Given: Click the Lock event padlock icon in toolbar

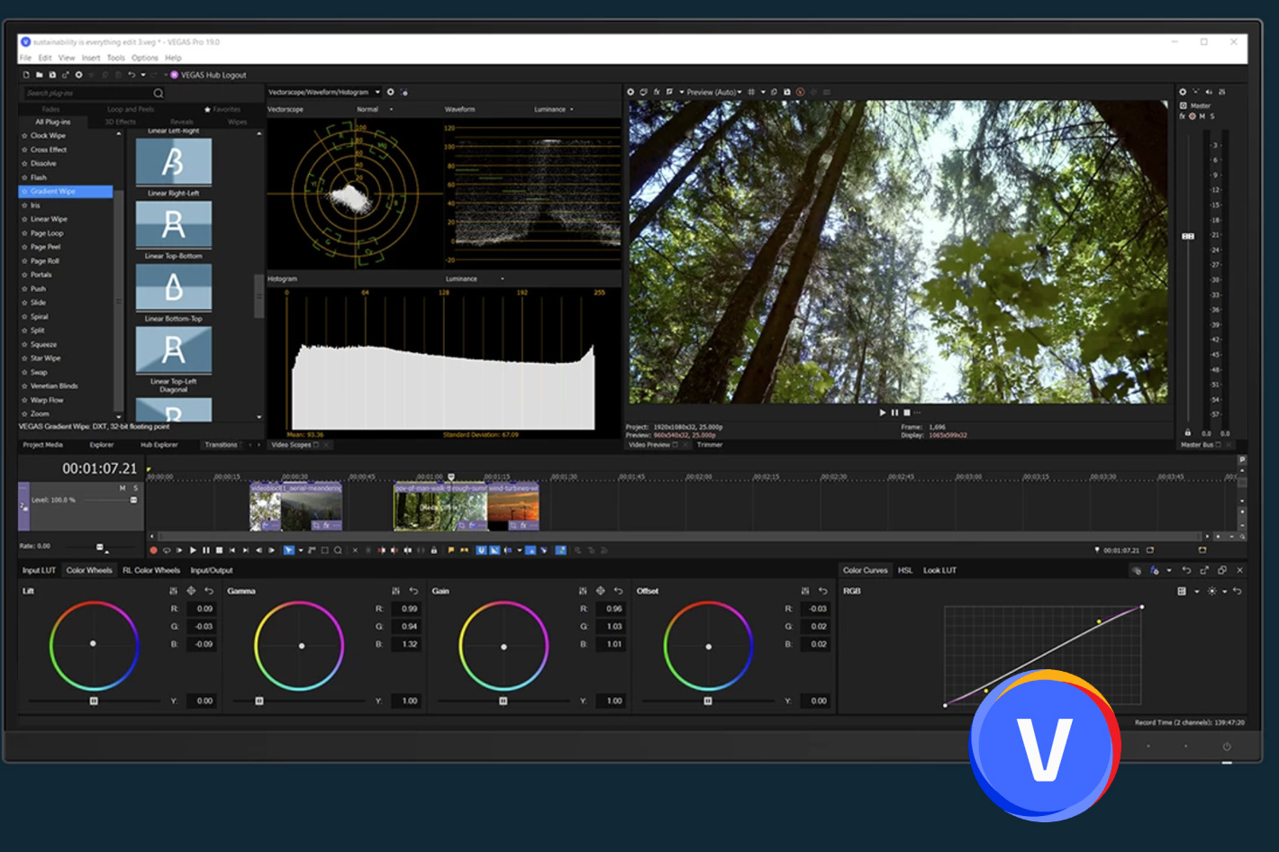Looking at the screenshot, I should pos(434,549).
